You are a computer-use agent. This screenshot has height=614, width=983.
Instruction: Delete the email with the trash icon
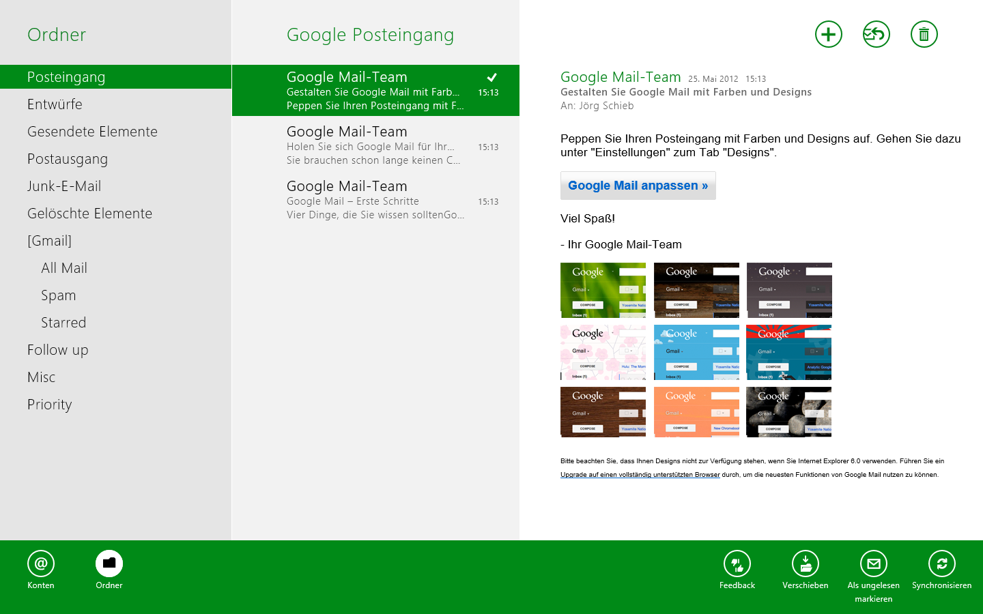pos(924,34)
